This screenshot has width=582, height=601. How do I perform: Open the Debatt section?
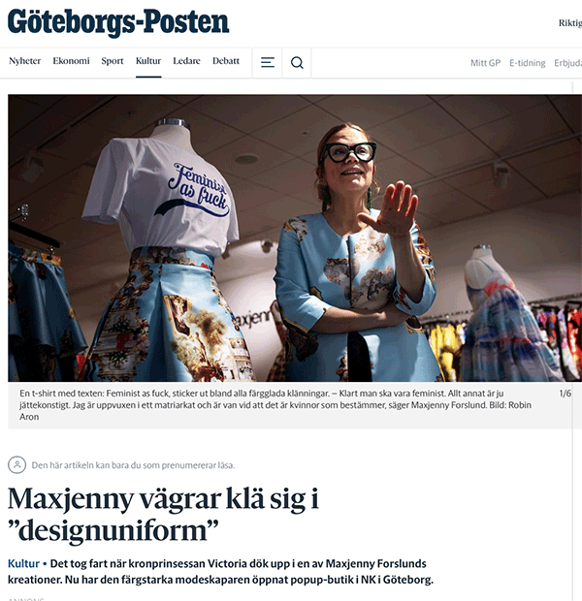226,61
